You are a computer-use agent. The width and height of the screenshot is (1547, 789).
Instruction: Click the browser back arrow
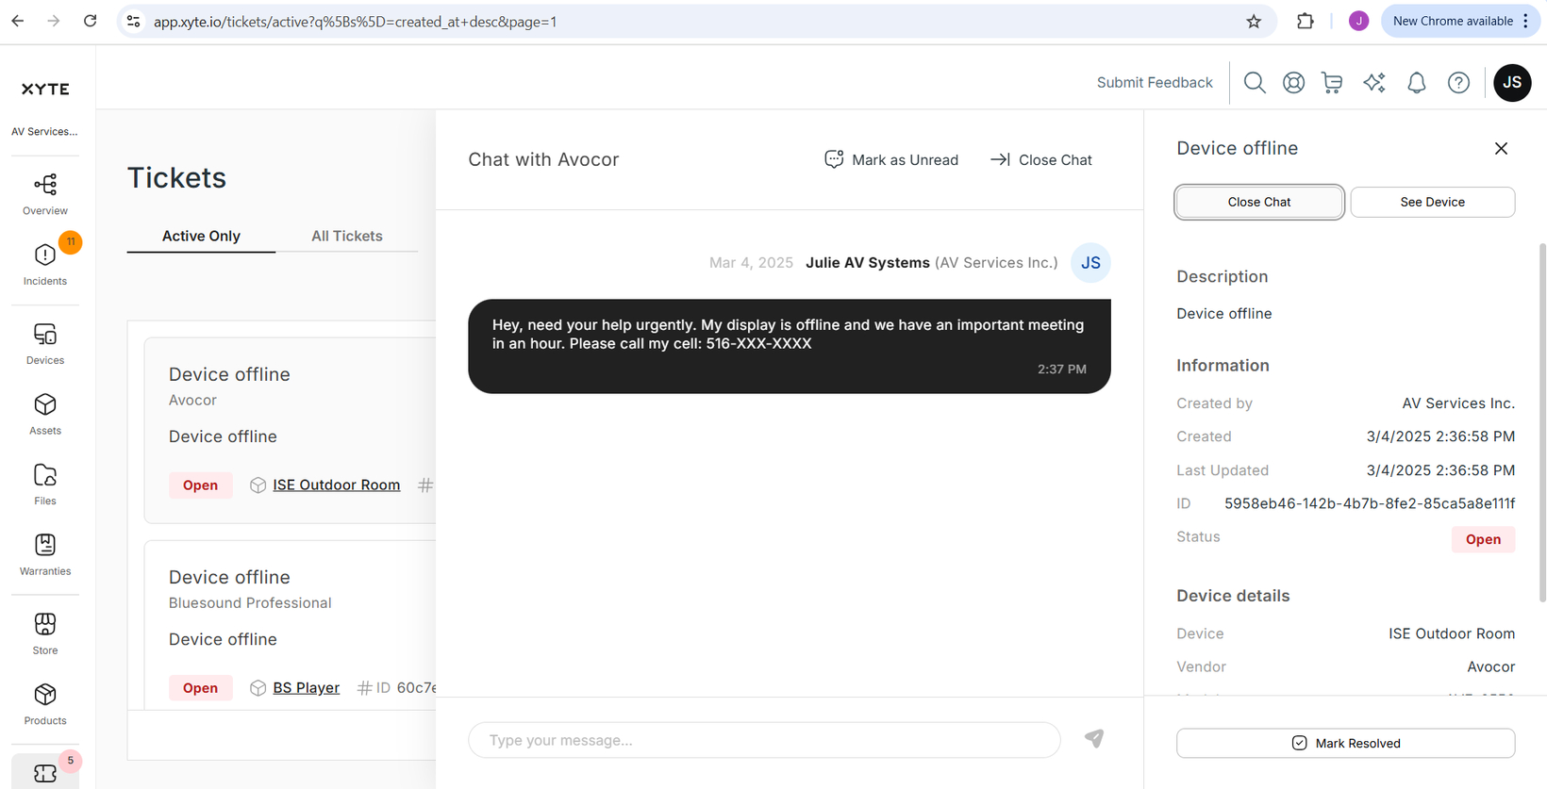18,21
